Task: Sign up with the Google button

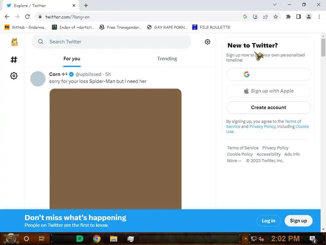Action: 268,74
